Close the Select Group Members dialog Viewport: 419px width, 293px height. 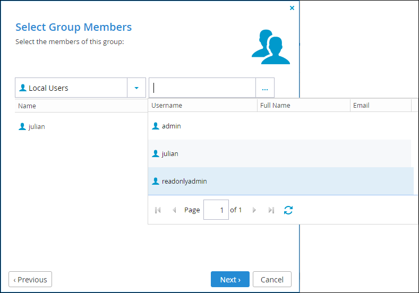pyautogui.click(x=292, y=8)
